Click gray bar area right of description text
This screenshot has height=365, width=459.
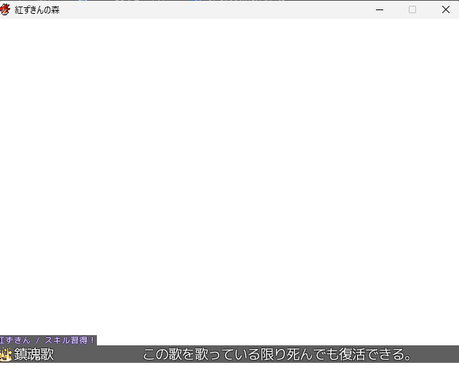click(x=437, y=355)
